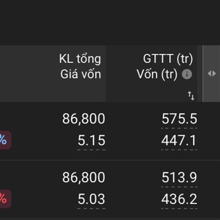Click the info icon beside Vốn (tr)
The height and width of the screenshot is (220, 220).
187,74
